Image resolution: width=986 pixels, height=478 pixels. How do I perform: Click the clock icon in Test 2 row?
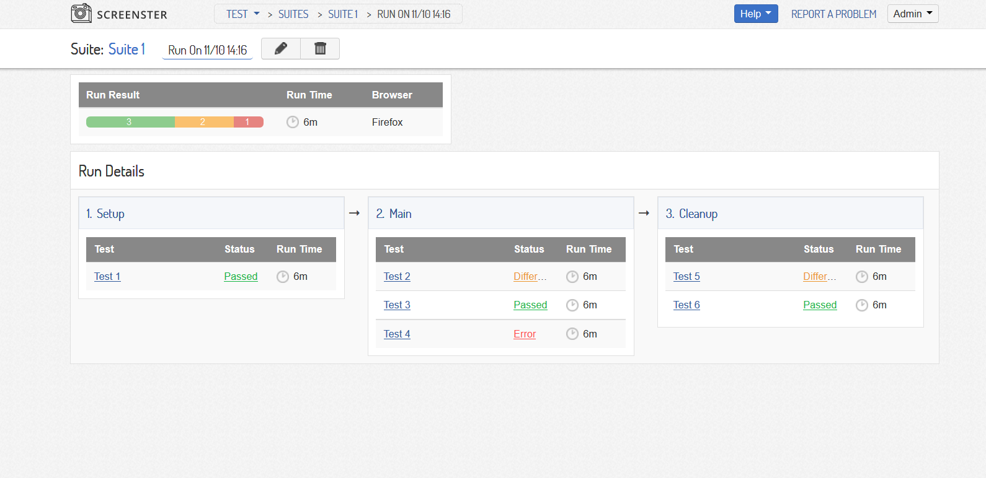pos(572,277)
